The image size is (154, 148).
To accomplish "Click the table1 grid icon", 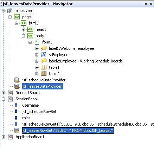I will 44,67.
